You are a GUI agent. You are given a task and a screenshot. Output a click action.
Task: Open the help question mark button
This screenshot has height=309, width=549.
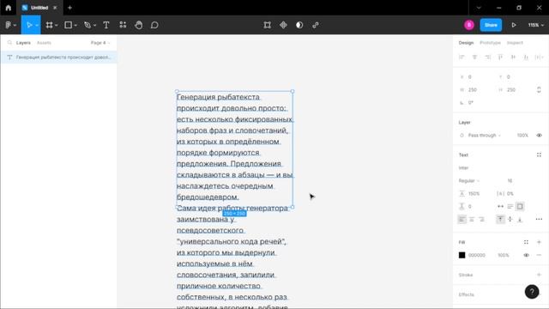(532, 292)
